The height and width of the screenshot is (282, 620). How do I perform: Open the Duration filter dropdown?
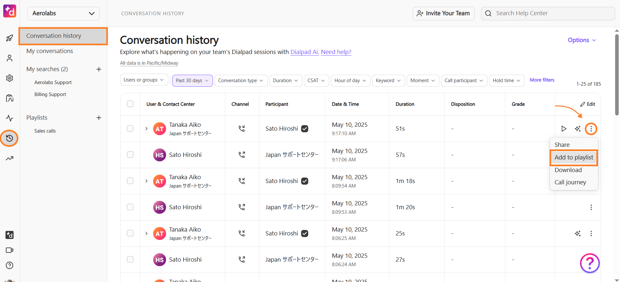[x=286, y=81]
